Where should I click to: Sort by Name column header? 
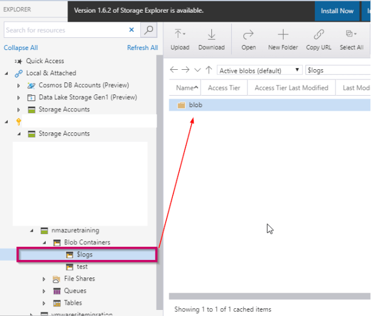tap(185, 88)
